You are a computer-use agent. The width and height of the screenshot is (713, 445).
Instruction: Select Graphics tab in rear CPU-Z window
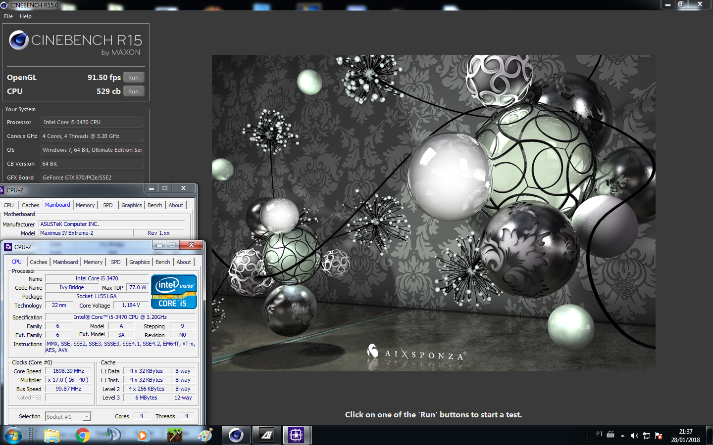point(132,205)
